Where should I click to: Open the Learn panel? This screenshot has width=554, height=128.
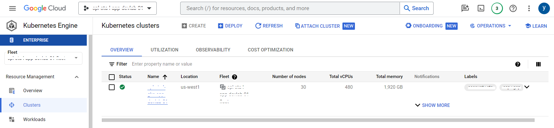coord(536,26)
